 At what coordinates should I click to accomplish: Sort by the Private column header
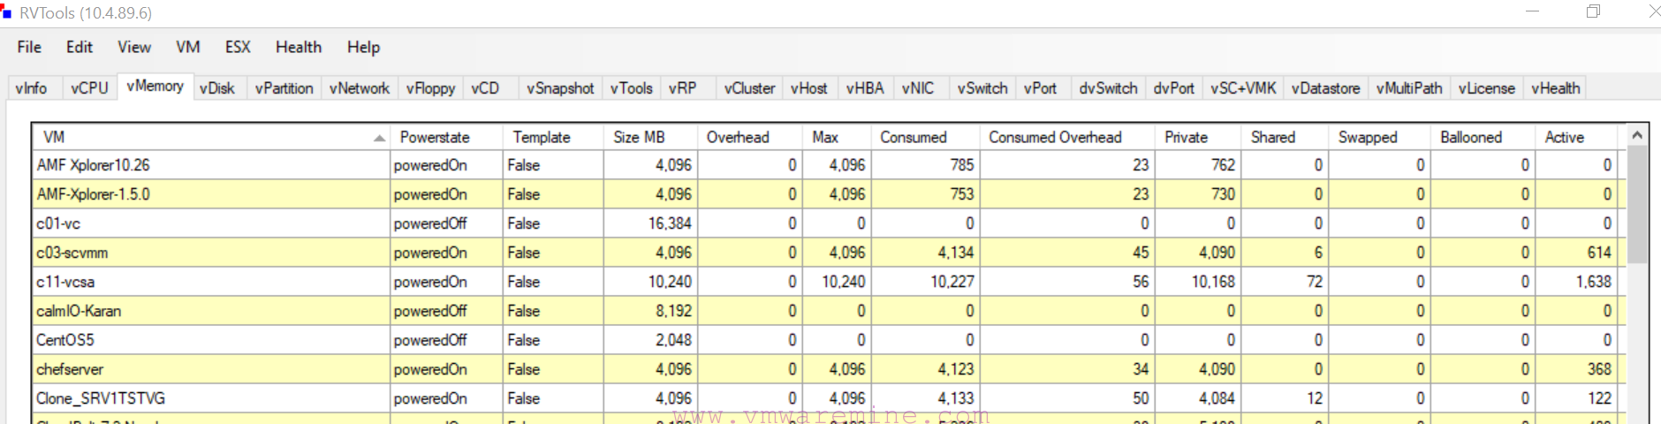point(1197,137)
